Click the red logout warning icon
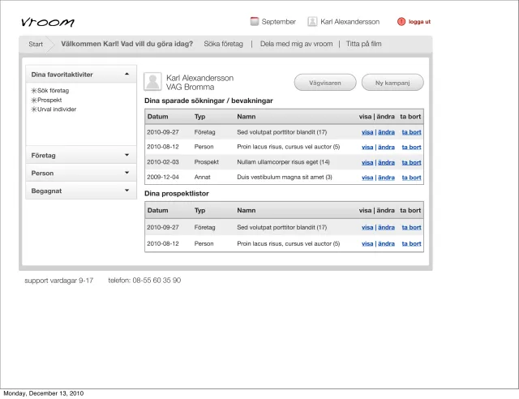Viewport: 519px width, 399px height. tap(401, 22)
